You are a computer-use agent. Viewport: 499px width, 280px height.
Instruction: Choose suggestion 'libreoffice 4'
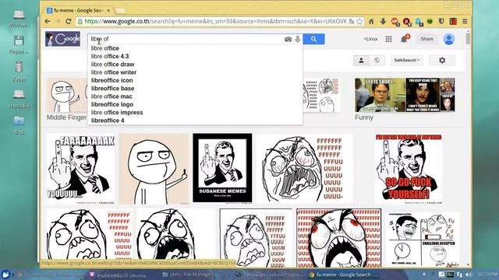point(108,121)
